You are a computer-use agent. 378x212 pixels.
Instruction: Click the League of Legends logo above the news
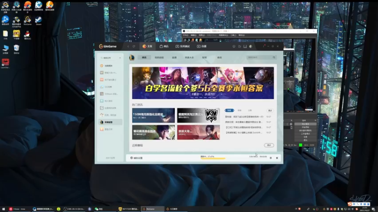[132, 57]
